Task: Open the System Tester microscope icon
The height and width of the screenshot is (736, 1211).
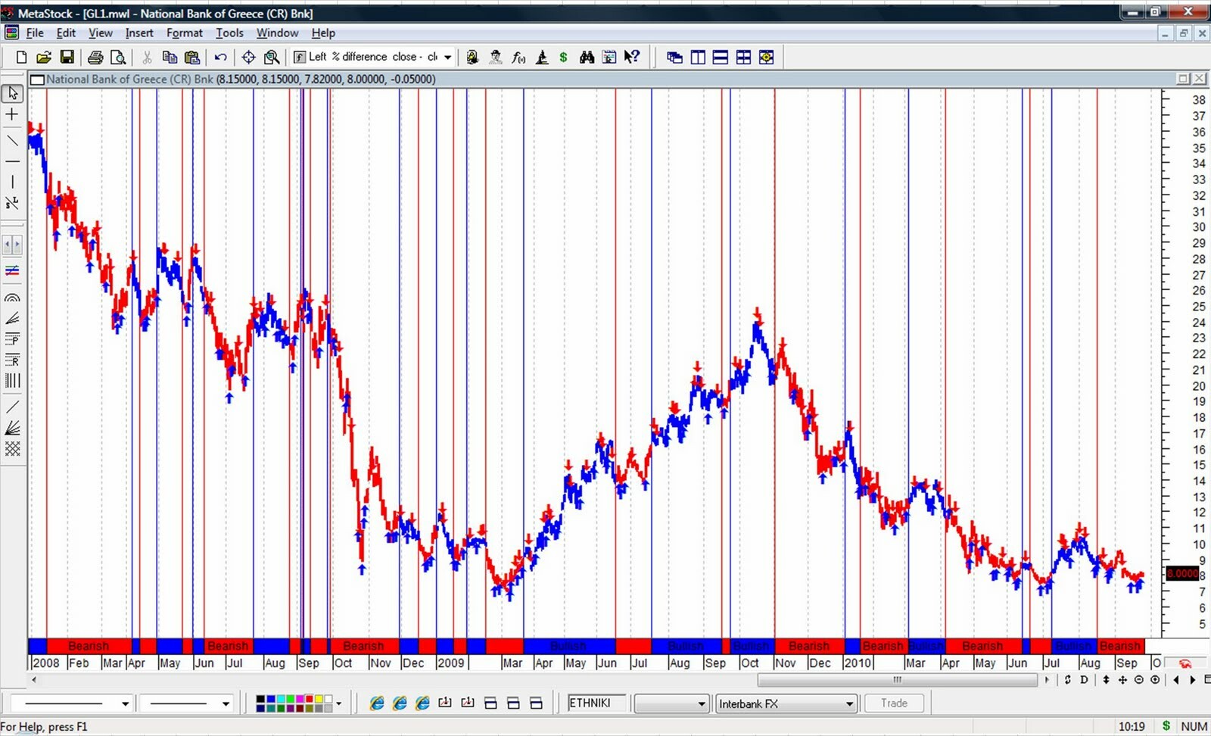Action: click(x=542, y=58)
